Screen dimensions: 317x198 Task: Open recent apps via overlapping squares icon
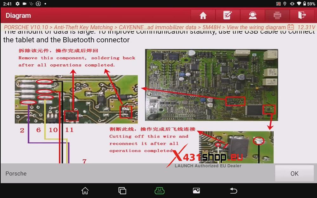122,190
